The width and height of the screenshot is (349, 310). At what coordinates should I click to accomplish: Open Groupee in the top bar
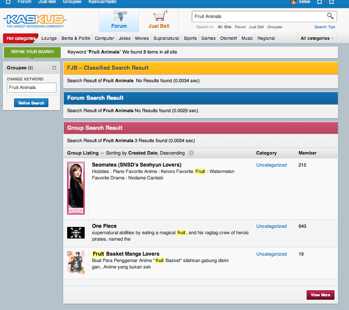pos(72,2)
